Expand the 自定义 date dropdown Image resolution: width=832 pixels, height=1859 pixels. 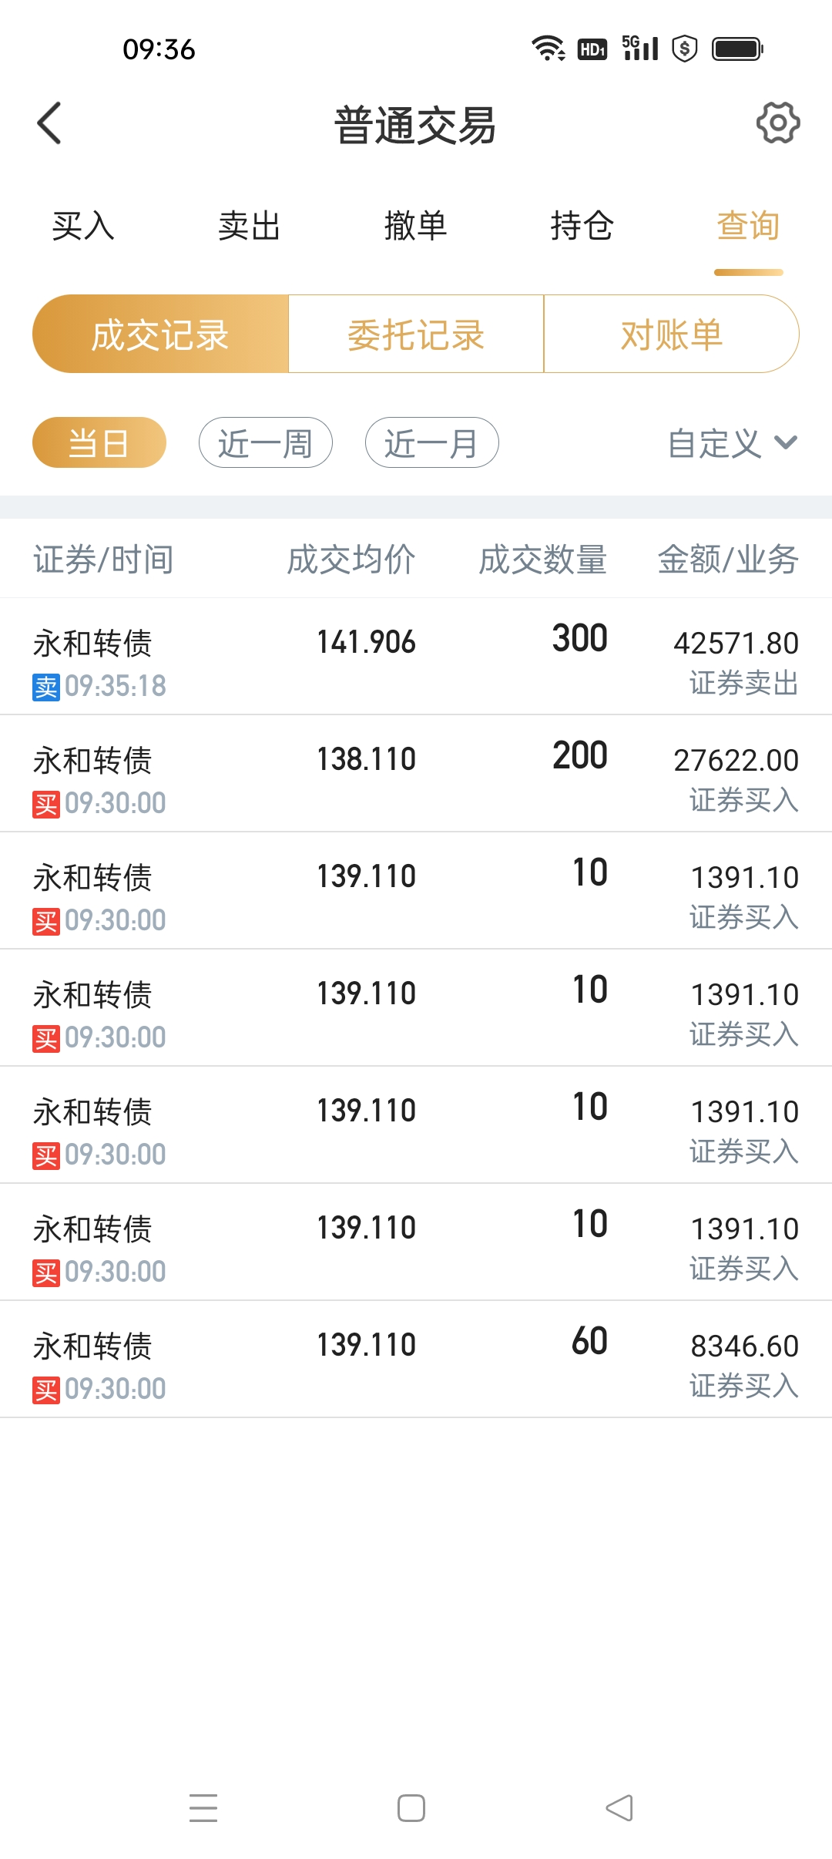click(731, 443)
